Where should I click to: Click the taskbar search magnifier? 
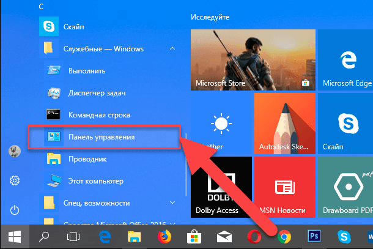[x=44, y=237]
